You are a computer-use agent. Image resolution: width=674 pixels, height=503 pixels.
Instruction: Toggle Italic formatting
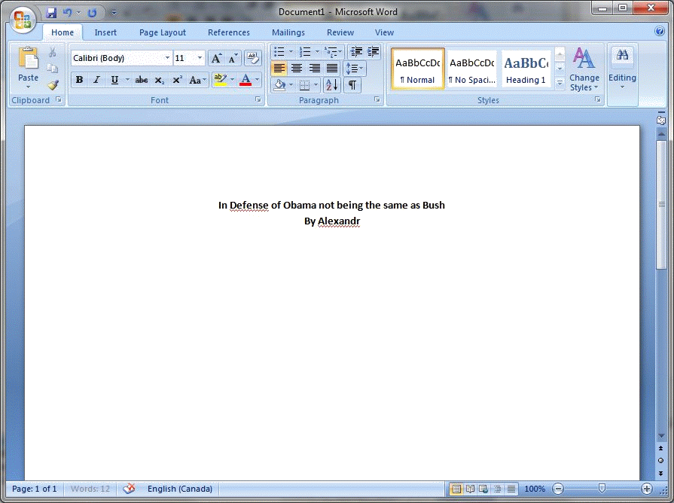click(96, 80)
